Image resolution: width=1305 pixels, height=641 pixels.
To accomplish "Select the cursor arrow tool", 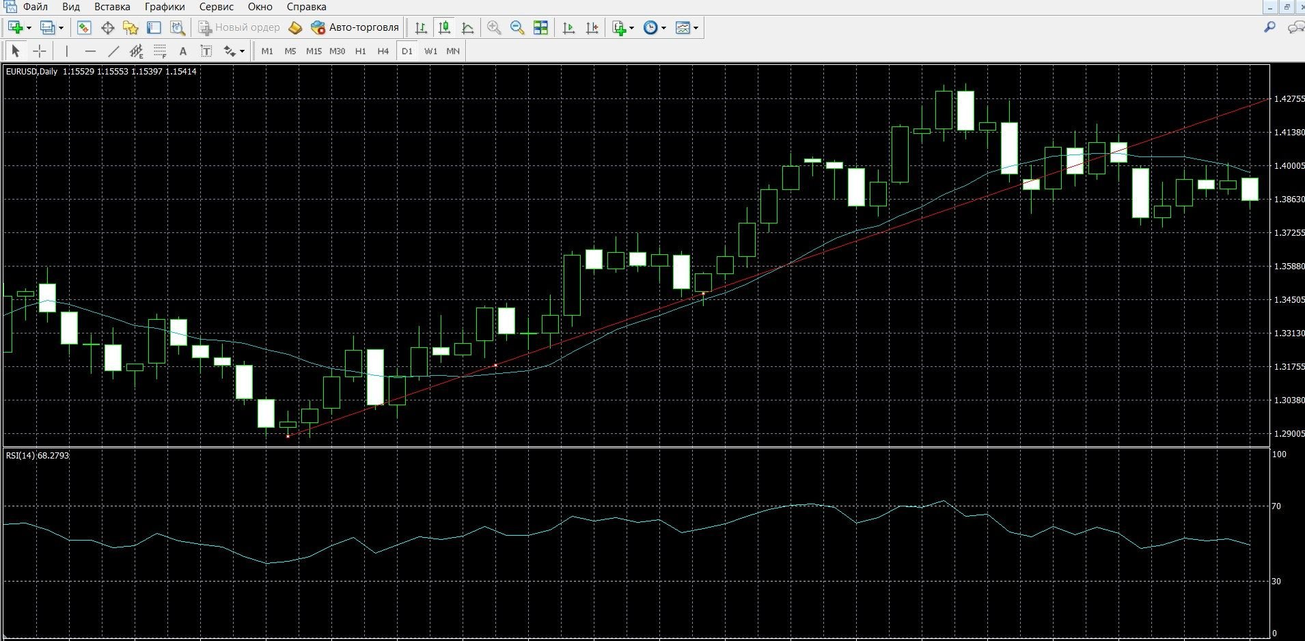I will pyautogui.click(x=16, y=51).
